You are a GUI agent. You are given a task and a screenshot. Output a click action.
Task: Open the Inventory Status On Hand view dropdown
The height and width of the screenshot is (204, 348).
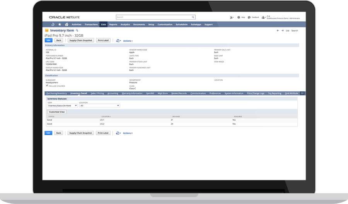62,106
